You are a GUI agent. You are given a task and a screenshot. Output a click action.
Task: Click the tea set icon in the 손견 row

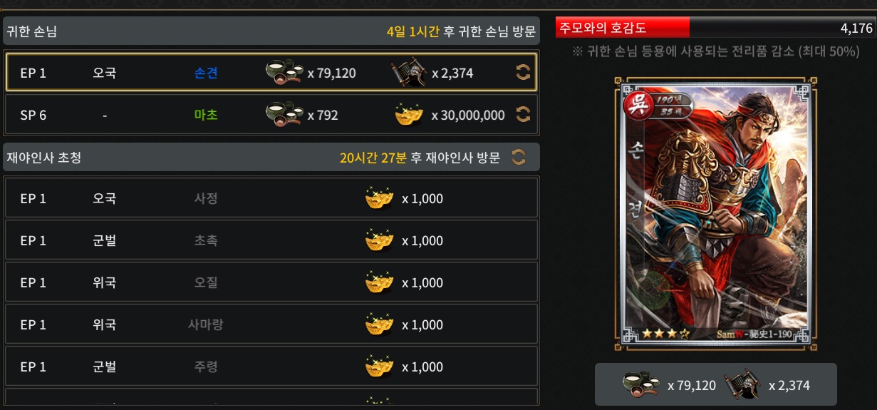(x=284, y=73)
